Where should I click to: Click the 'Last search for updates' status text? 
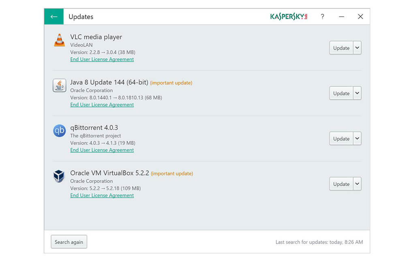(x=319, y=242)
